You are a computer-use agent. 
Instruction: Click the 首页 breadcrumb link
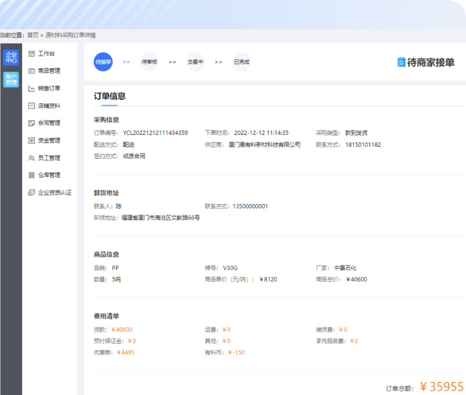[x=33, y=36]
